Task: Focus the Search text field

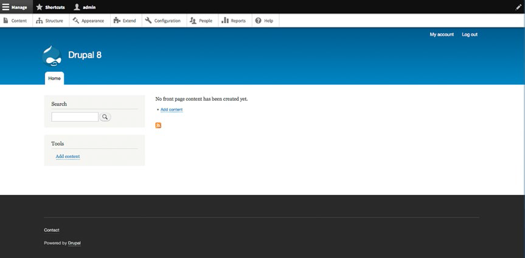Action: 75,117
